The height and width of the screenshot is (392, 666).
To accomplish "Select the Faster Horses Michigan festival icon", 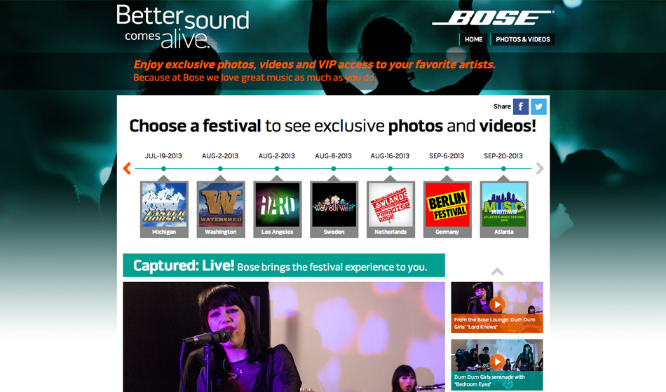I will 164,209.
